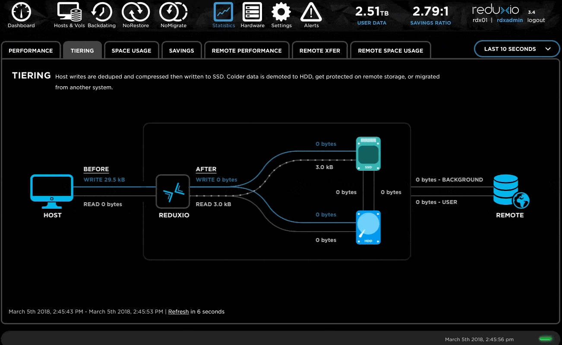Click the READ 3.0 kB value
The height and width of the screenshot is (345, 562).
tap(213, 204)
